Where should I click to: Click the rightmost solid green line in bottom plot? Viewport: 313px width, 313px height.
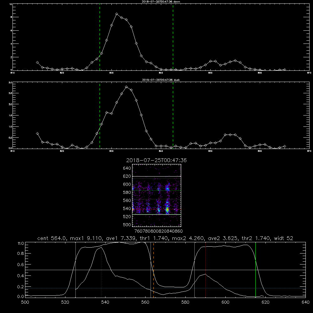(255, 269)
